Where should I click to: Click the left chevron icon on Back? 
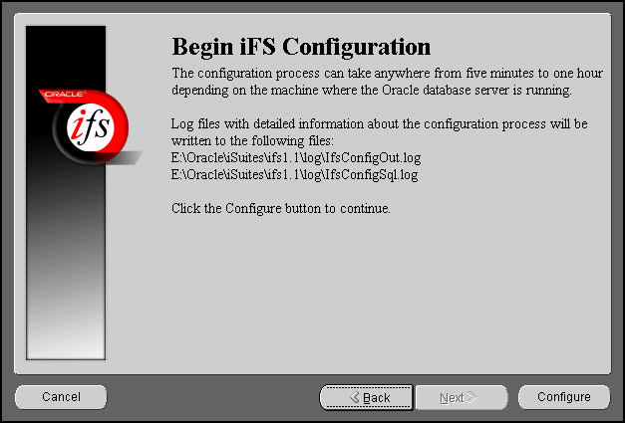(x=355, y=397)
